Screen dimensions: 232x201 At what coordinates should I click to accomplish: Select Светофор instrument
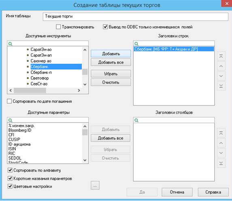pyautogui.click(x=40, y=78)
